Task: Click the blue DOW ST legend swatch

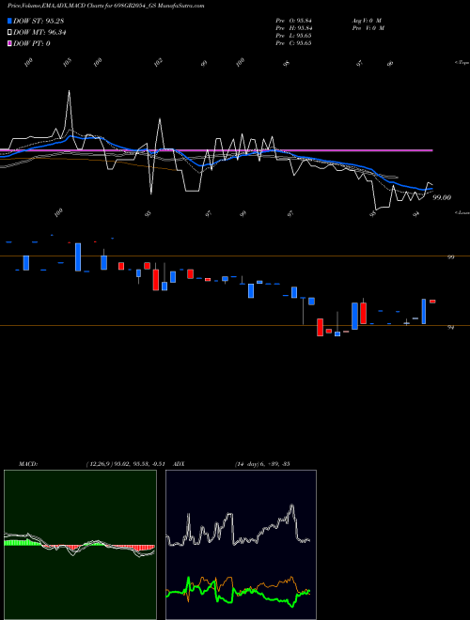Action: pos(9,21)
